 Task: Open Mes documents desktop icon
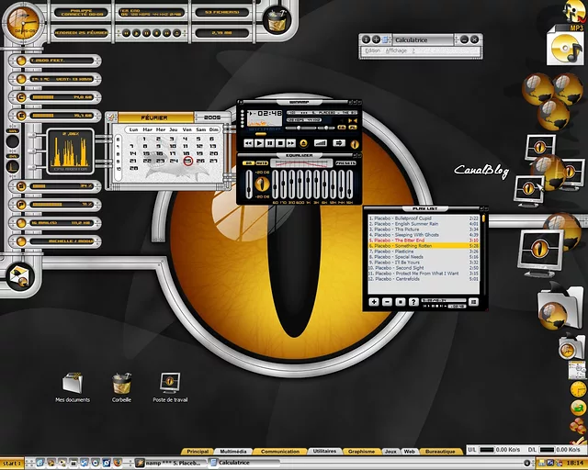(73, 382)
